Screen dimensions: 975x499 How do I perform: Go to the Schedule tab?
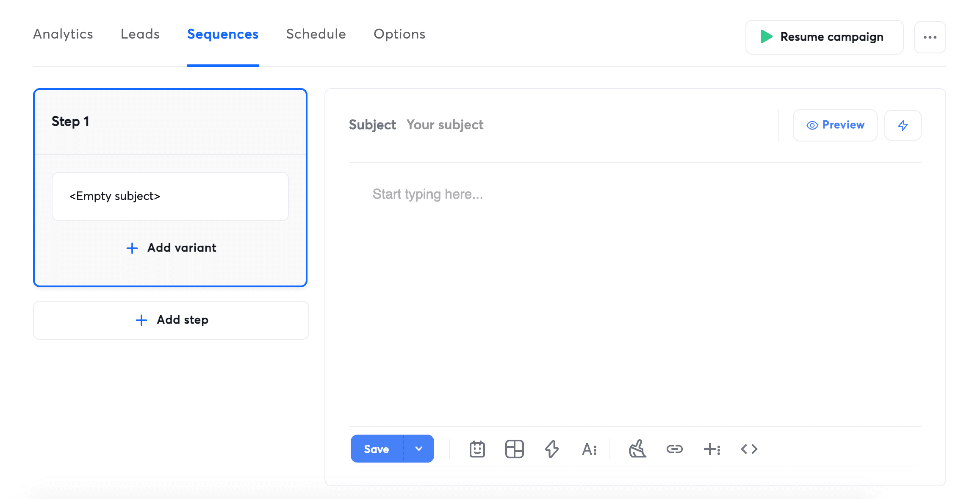[316, 34]
